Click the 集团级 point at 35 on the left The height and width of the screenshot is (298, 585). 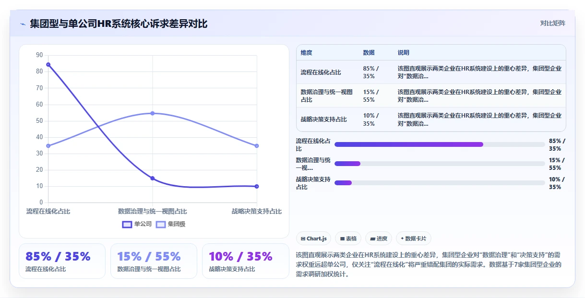pyautogui.click(x=48, y=146)
